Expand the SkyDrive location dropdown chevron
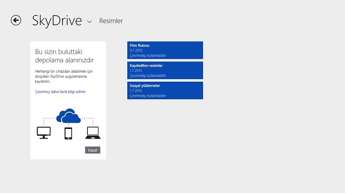The width and height of the screenshot is (345, 193). click(89, 21)
